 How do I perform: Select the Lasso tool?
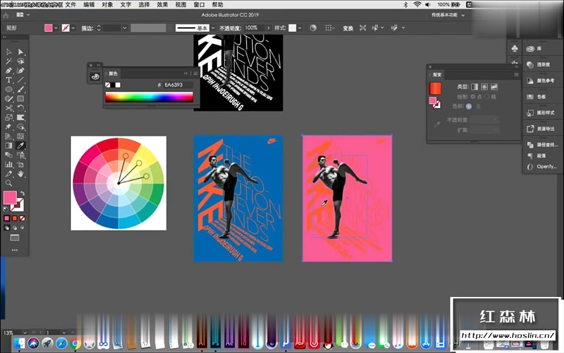click(20, 61)
